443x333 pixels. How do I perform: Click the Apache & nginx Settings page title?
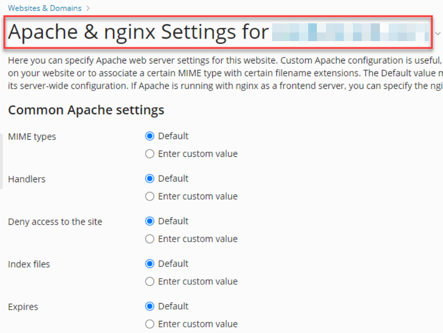click(138, 32)
